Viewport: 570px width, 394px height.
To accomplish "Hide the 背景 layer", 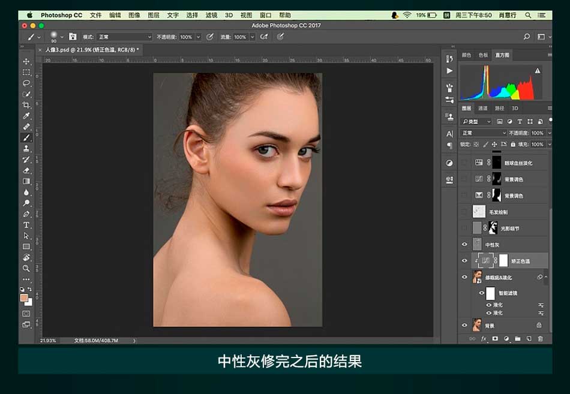I will pos(464,325).
